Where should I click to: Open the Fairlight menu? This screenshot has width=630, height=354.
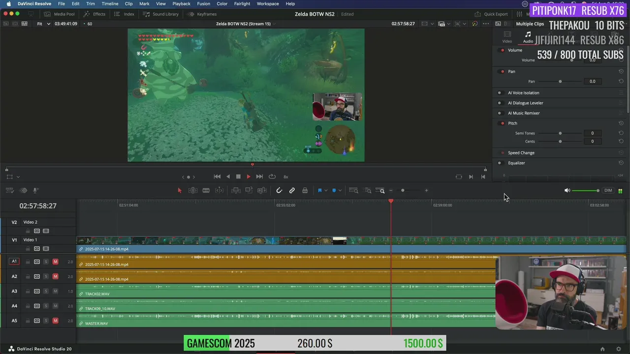[242, 3]
